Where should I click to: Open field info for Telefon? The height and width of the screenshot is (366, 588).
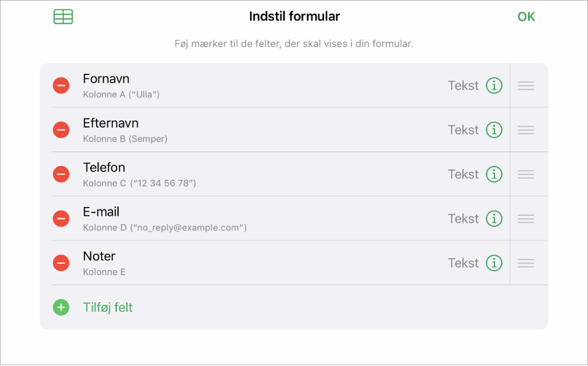pyautogui.click(x=495, y=174)
